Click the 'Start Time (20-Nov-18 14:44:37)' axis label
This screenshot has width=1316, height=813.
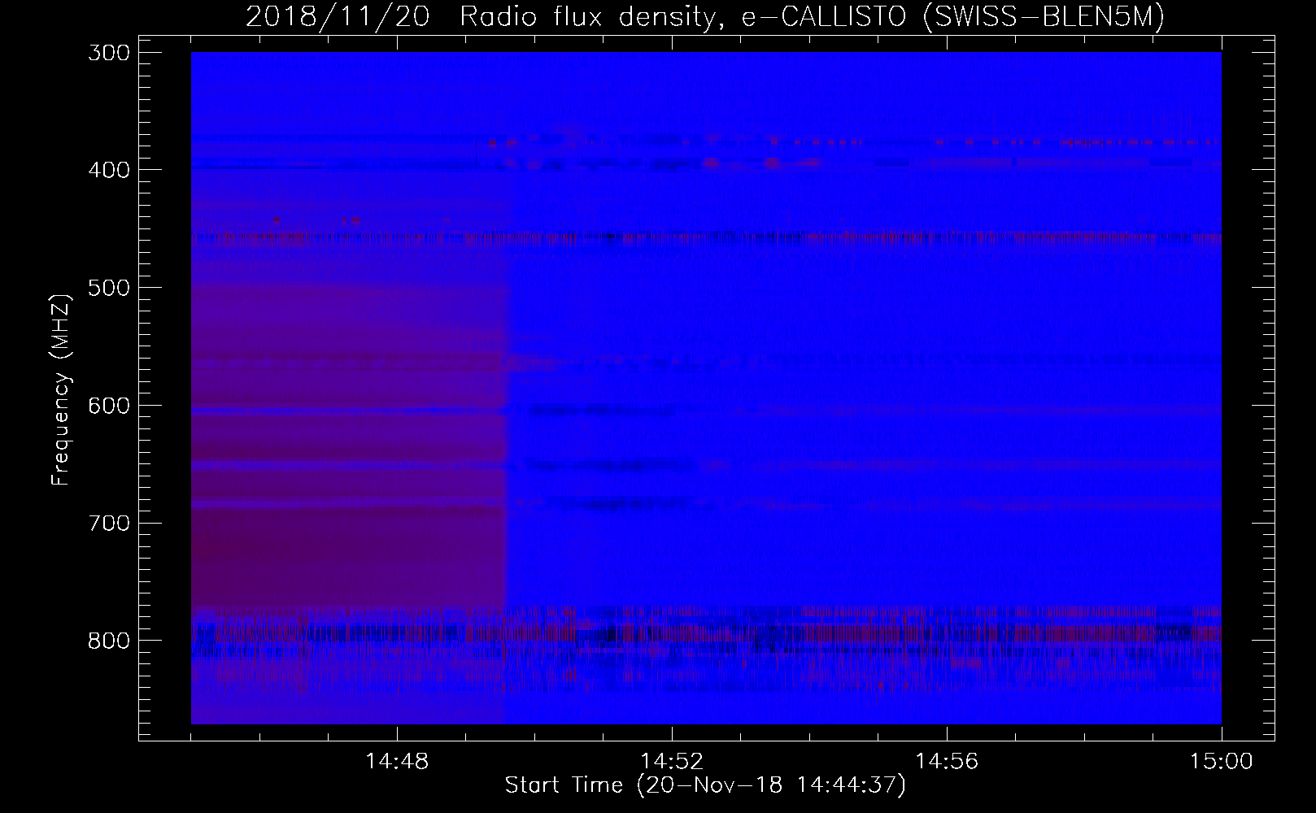click(x=705, y=785)
